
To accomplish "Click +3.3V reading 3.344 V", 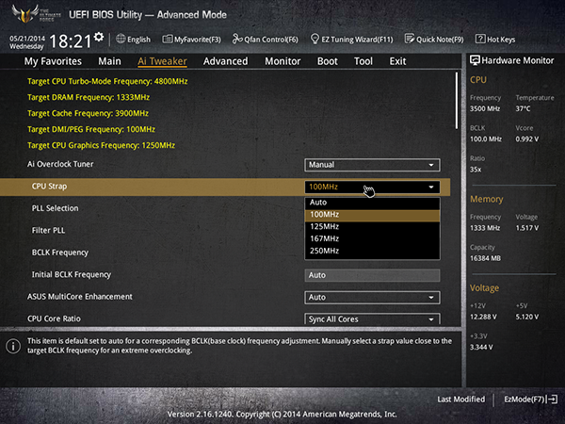I will tap(481, 347).
